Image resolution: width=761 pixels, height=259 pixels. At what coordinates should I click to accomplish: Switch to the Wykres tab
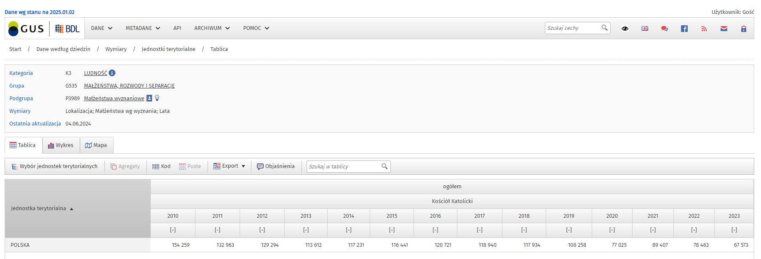point(61,145)
